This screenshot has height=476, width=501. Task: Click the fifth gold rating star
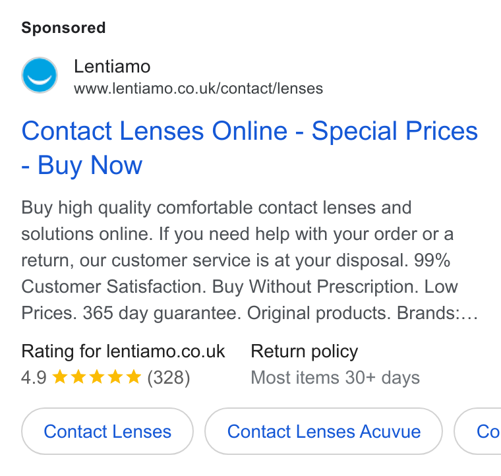tap(134, 376)
